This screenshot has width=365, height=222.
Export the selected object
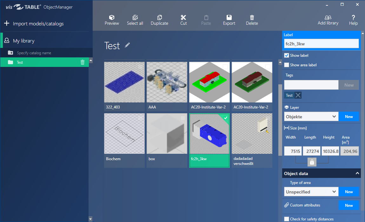pyautogui.click(x=229, y=19)
